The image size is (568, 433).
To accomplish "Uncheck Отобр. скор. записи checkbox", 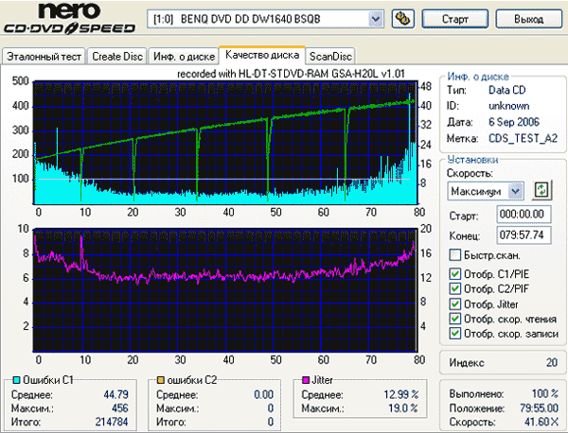I will point(454,333).
